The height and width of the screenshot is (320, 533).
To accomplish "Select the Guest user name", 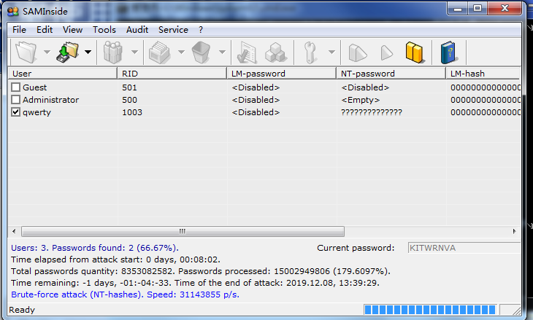I will pyautogui.click(x=34, y=87).
